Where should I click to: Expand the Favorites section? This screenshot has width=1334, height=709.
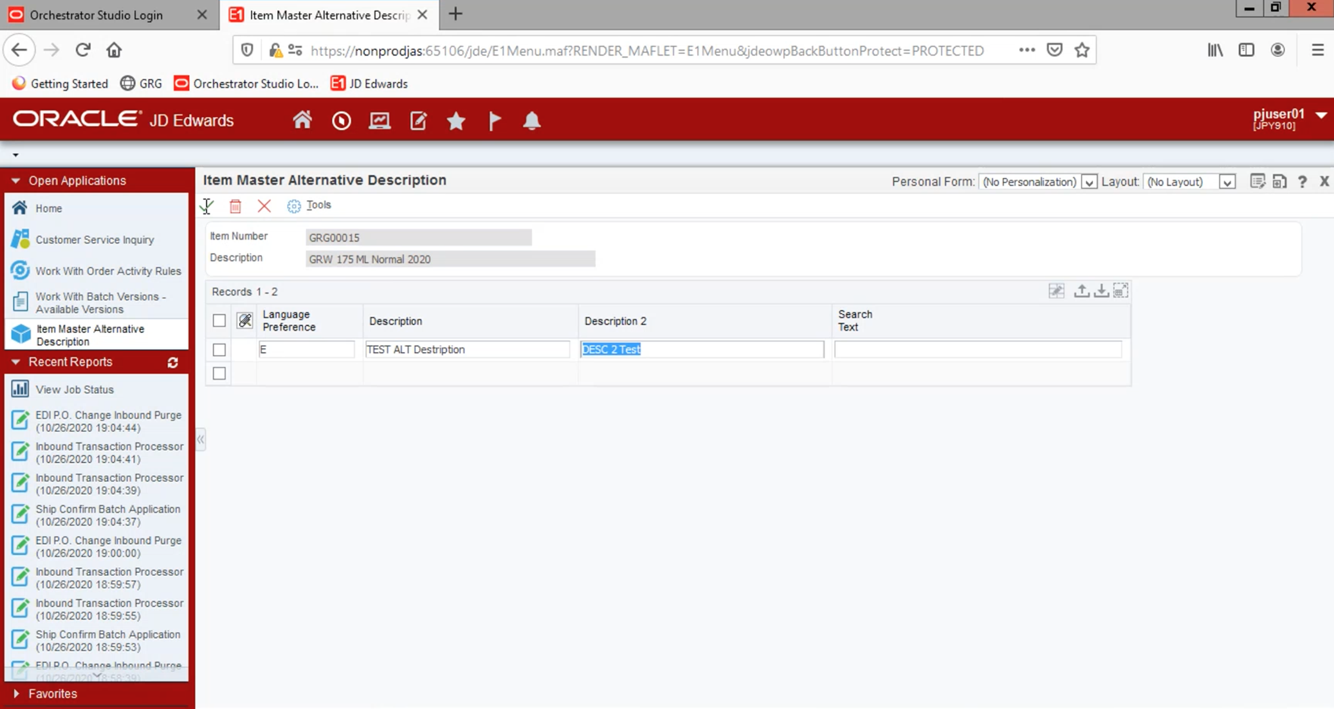(x=52, y=693)
